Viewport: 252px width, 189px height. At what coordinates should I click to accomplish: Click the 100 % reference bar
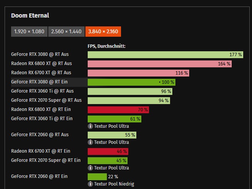pyautogui.click(x=131, y=82)
